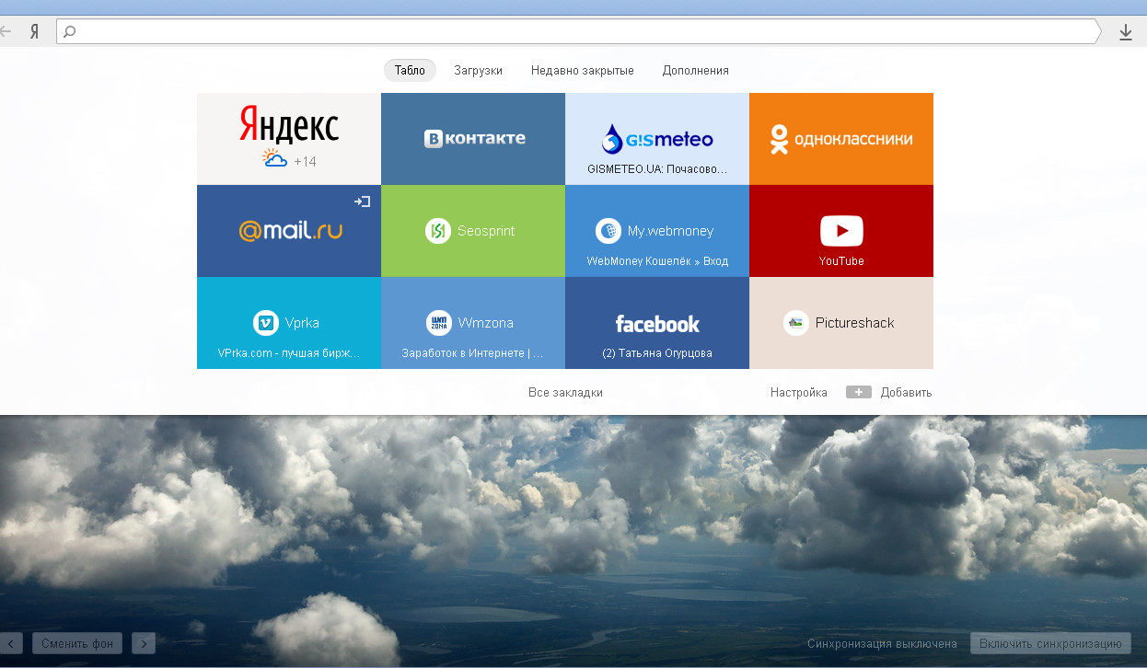The height and width of the screenshot is (668, 1147).
Task: Go back with the left arrow
Action: 6,31
